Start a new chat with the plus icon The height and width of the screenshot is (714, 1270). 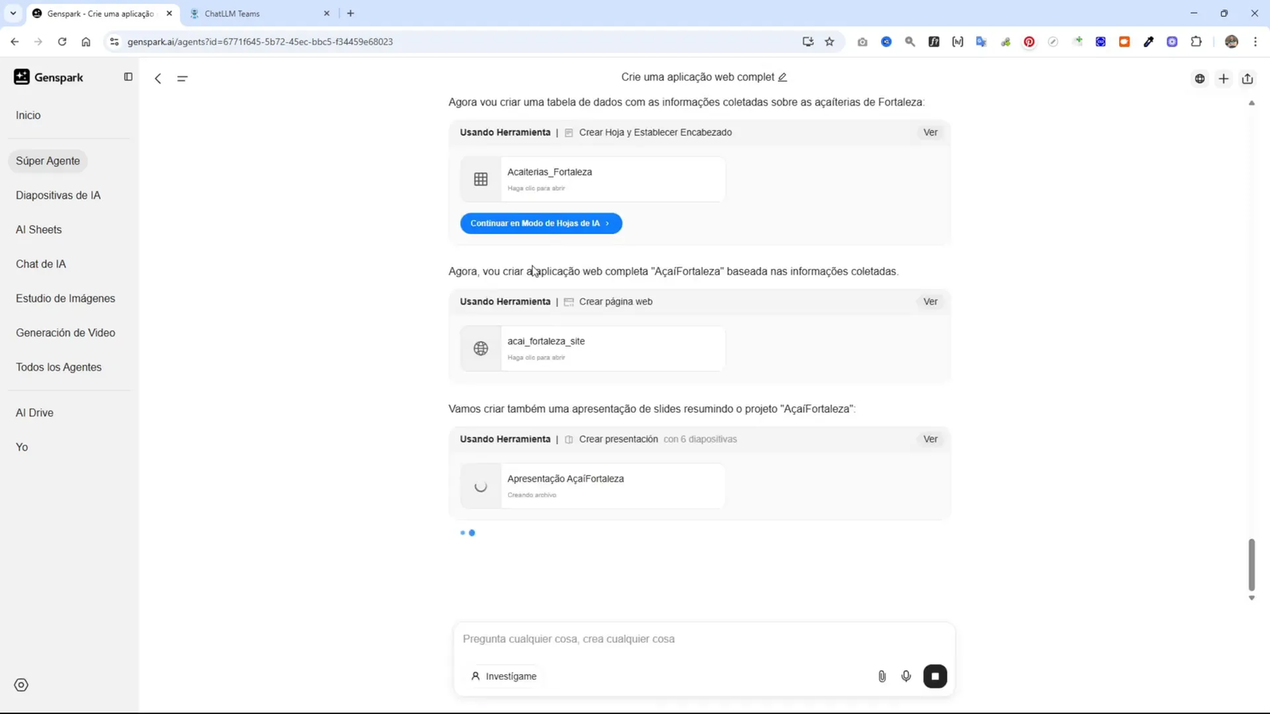(1223, 79)
